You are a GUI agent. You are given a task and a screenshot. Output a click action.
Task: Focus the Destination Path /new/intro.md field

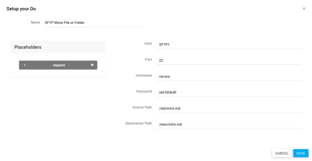(229, 124)
